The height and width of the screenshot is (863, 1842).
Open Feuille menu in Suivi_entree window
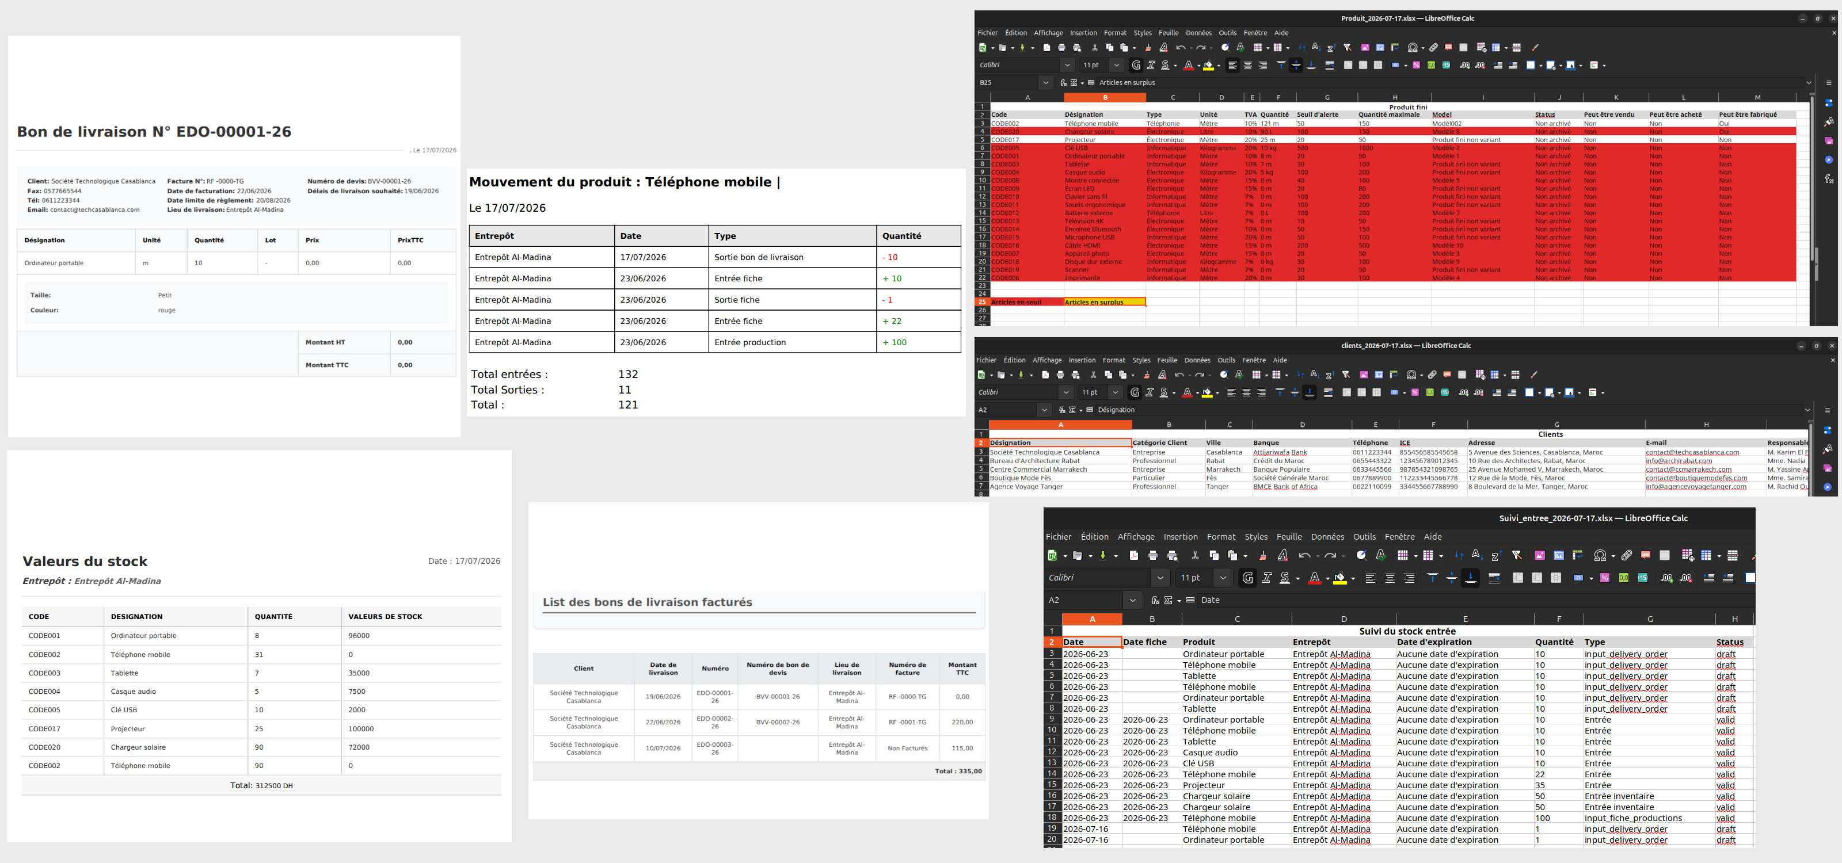(1289, 537)
